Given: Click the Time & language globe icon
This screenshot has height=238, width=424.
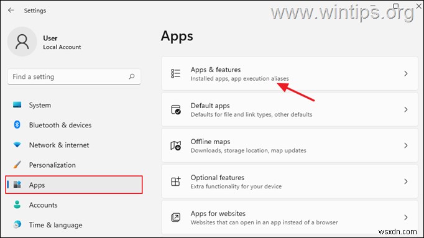Looking at the screenshot, I should (x=17, y=224).
